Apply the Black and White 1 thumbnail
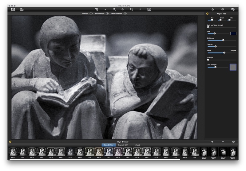This screenshot has height=171, width=246. [204, 152]
